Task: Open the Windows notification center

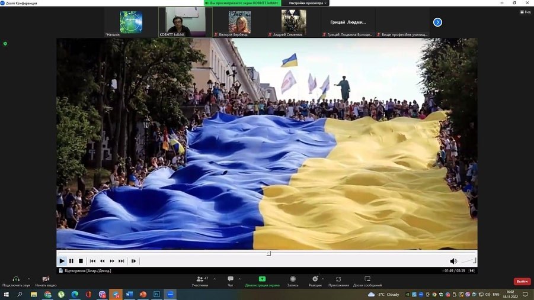Action: (x=525, y=294)
